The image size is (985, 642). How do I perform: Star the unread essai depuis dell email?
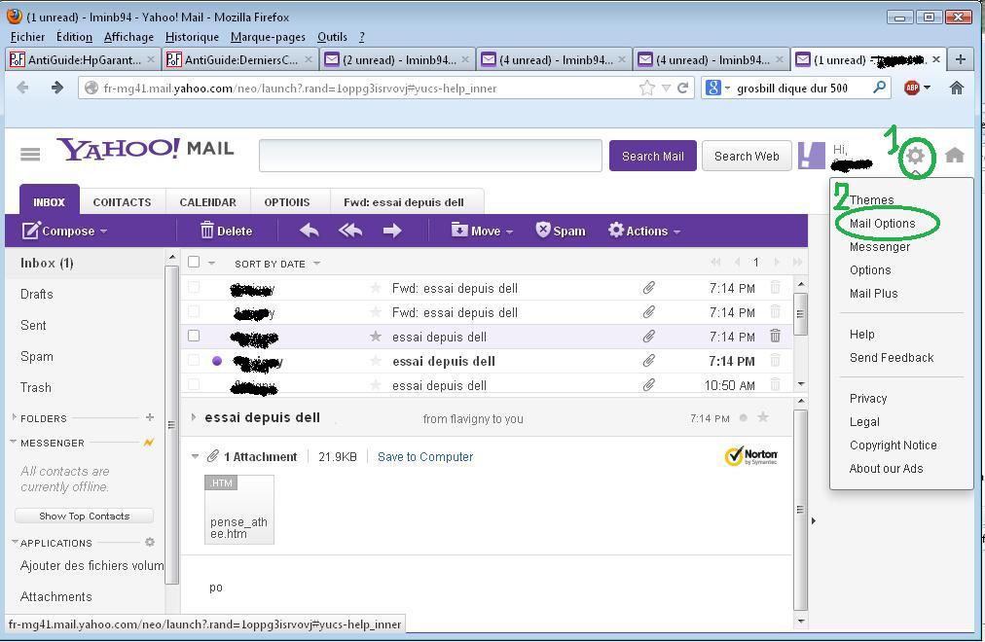[x=376, y=361]
